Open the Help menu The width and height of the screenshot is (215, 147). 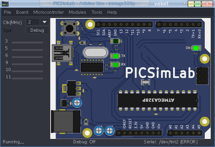pyautogui.click(x=112, y=12)
